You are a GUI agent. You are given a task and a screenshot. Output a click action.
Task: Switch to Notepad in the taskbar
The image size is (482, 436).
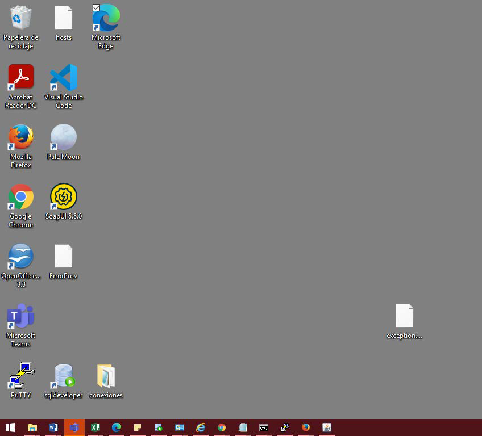click(x=243, y=427)
